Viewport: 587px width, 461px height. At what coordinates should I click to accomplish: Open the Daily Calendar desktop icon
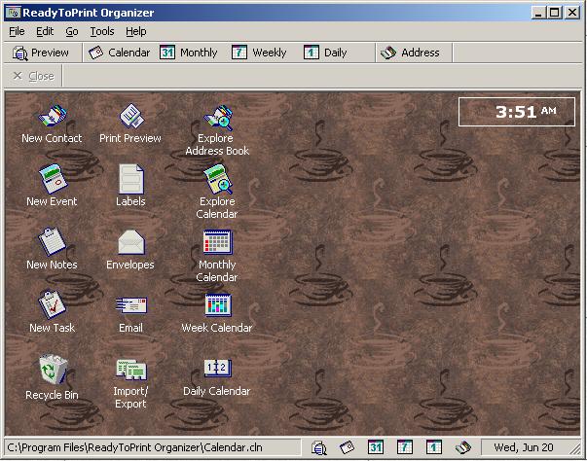(x=217, y=377)
